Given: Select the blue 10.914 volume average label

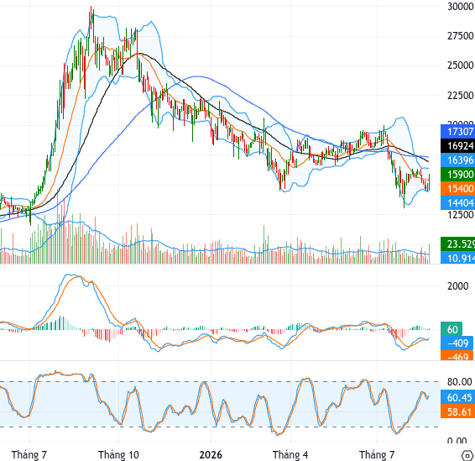Looking at the screenshot, I should (457, 259).
